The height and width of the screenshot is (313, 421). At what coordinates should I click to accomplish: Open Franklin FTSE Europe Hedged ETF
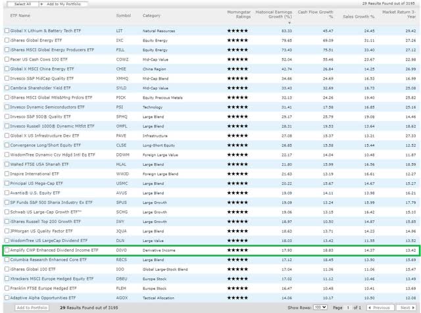tap(43, 288)
